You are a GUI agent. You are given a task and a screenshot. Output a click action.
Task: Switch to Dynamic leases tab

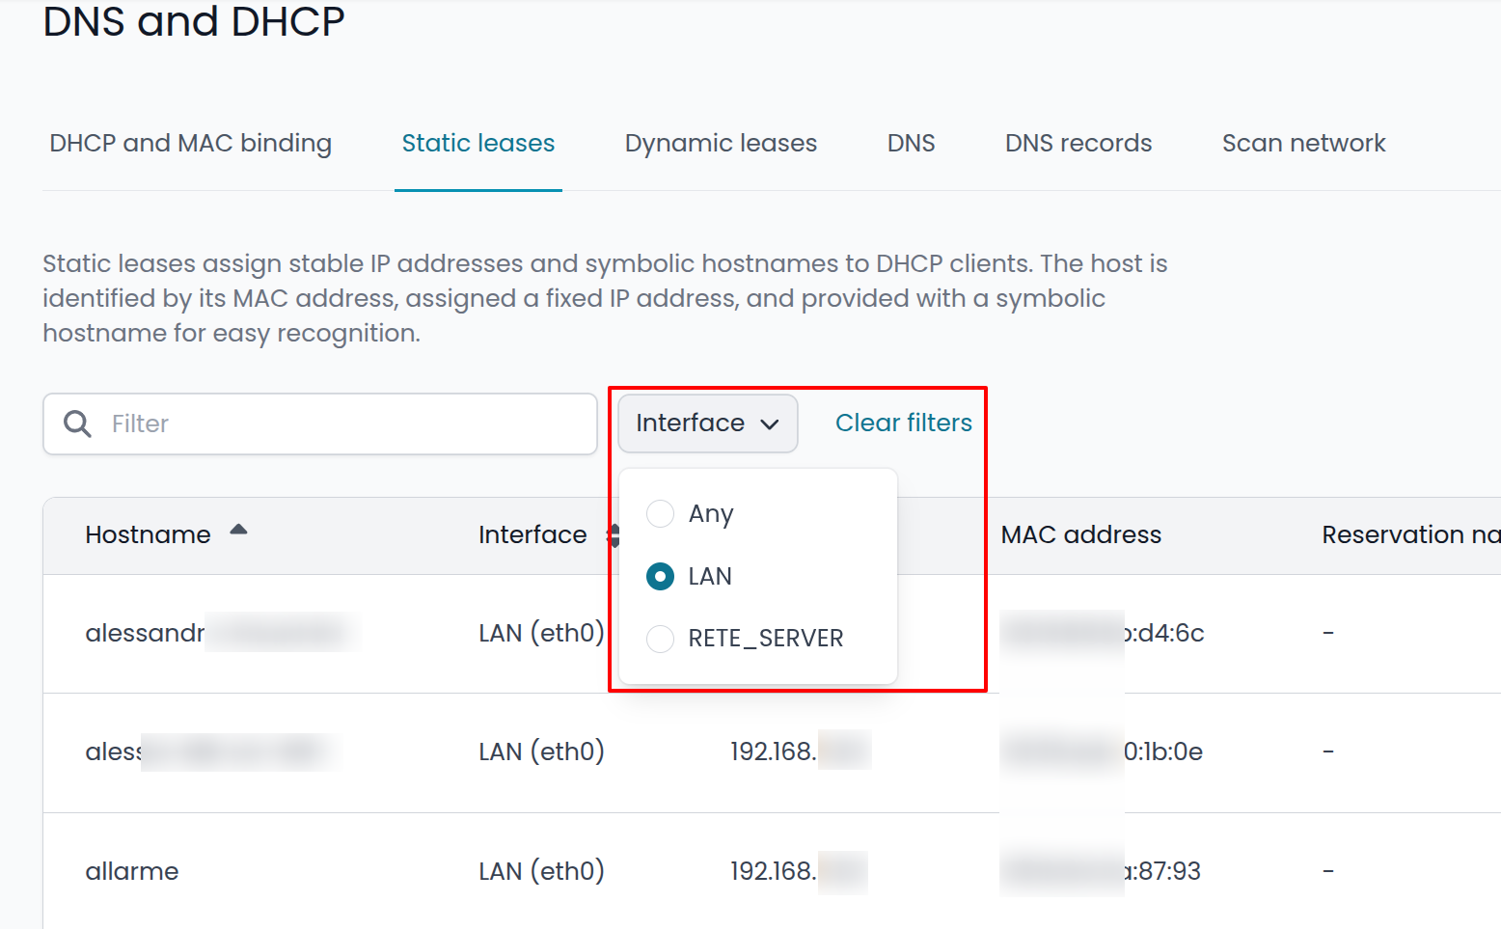coord(721,144)
